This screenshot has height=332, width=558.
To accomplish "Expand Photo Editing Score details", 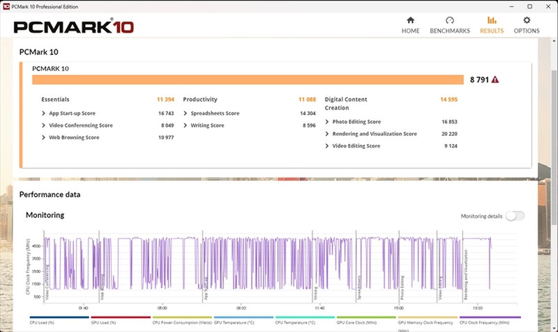I will pos(328,122).
